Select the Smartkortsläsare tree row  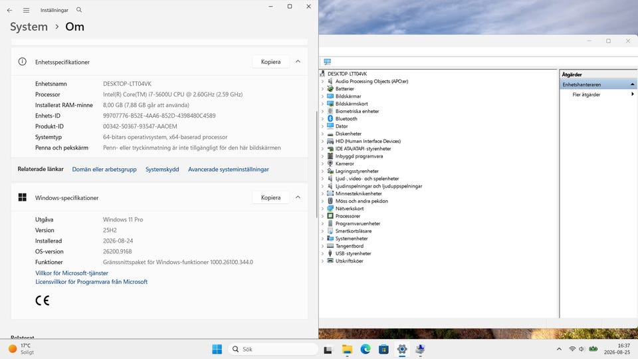click(353, 231)
